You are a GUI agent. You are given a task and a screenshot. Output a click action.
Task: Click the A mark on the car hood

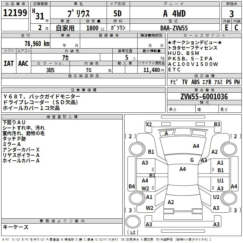pos(166,133)
